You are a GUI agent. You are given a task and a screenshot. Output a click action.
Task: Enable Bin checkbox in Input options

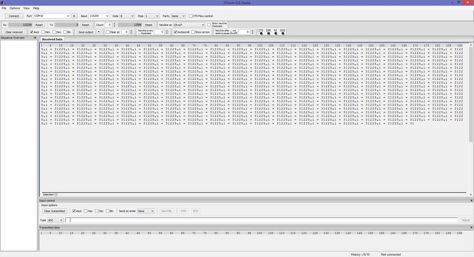click(x=108, y=211)
